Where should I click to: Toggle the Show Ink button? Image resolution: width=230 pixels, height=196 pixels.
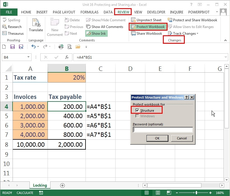coord(96,34)
